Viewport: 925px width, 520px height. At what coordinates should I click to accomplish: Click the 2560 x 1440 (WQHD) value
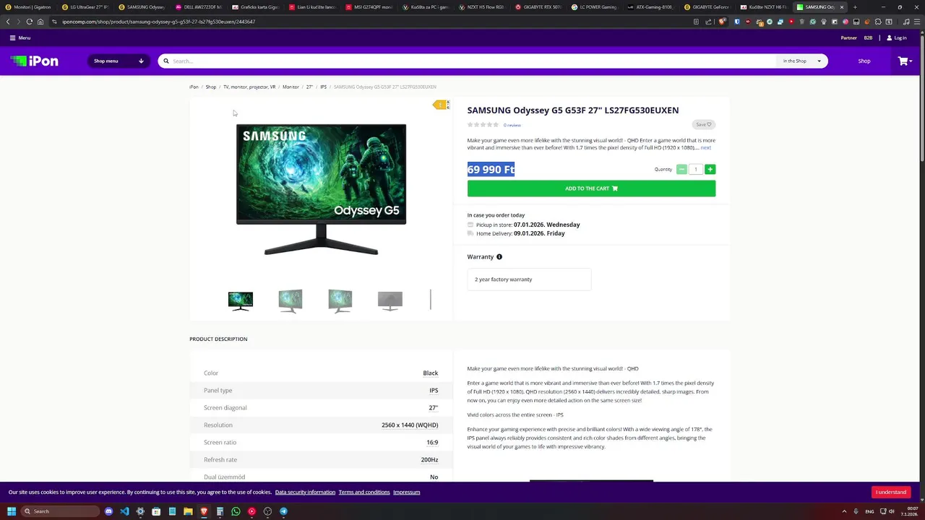tap(410, 425)
